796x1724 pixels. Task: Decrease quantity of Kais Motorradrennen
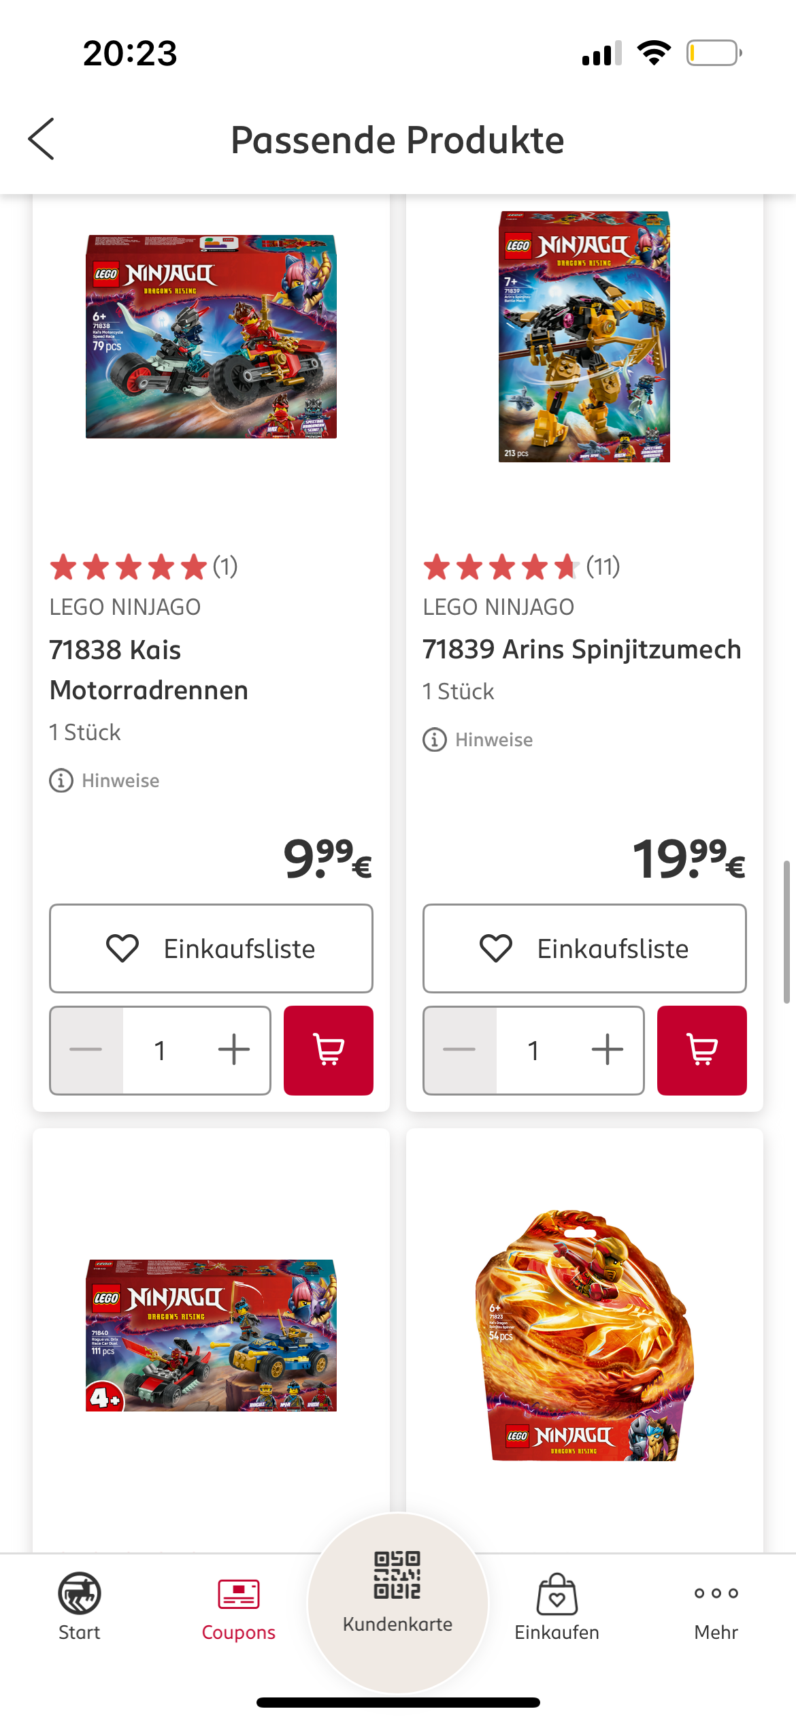(x=86, y=1050)
